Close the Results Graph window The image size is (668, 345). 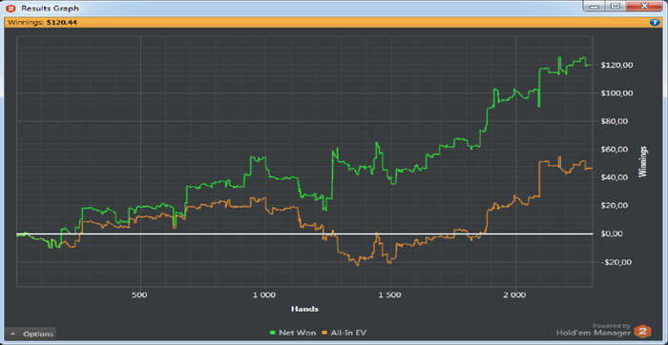pyautogui.click(x=644, y=7)
